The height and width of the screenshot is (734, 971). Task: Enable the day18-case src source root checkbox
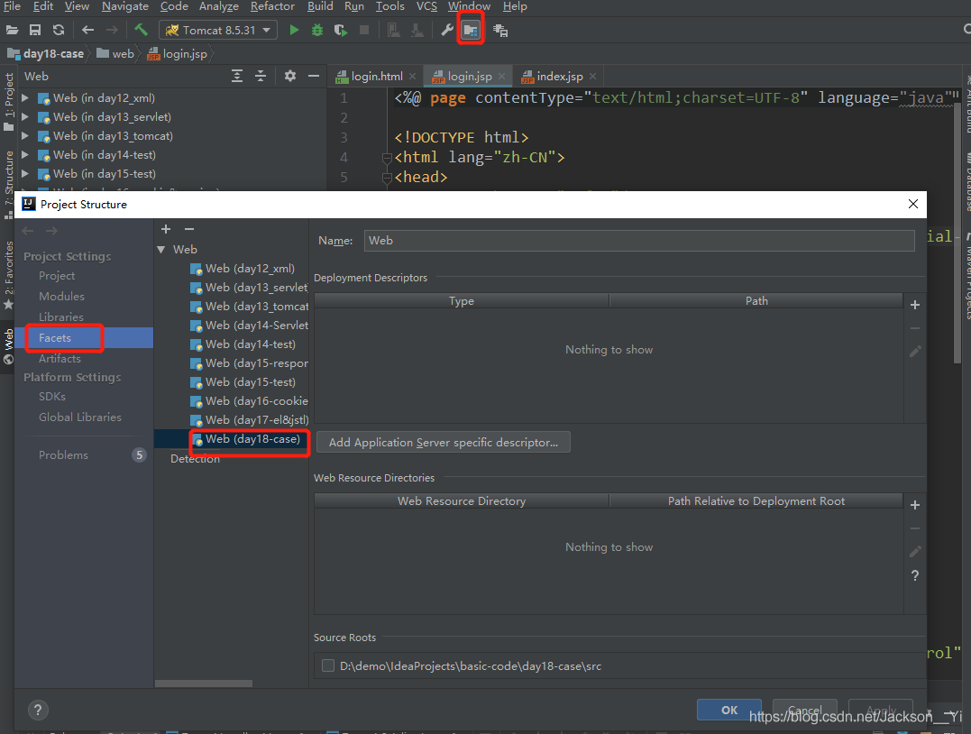328,666
